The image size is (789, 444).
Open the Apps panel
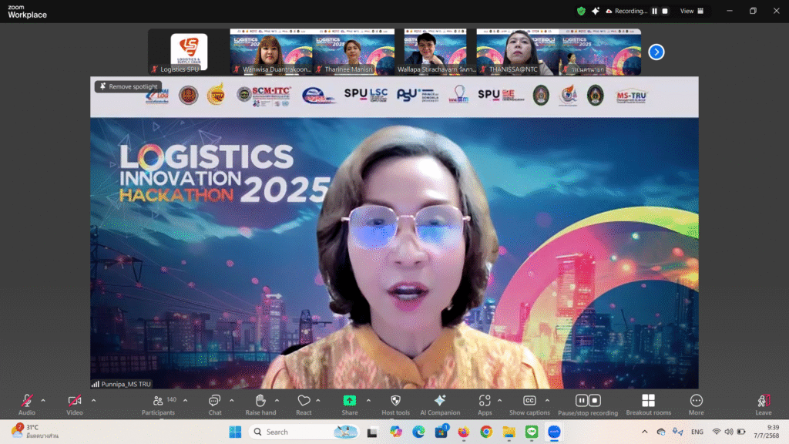click(x=485, y=404)
